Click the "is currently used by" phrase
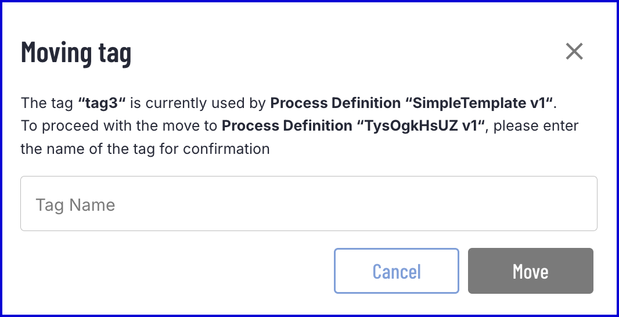The width and height of the screenshot is (619, 317). coord(198,103)
